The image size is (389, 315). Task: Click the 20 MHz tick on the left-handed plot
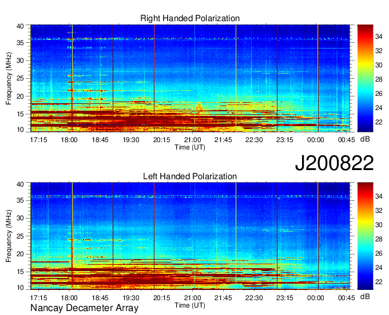click(x=20, y=254)
